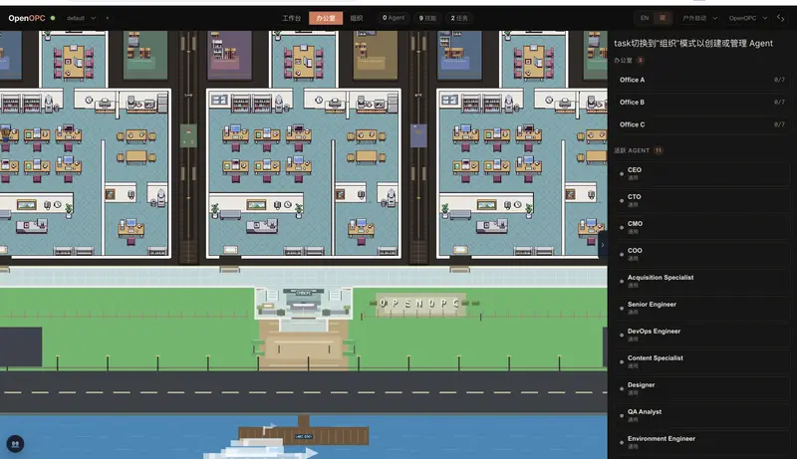Select the Acquisition Specialist agent
This screenshot has width=797, height=459.
tap(701, 281)
